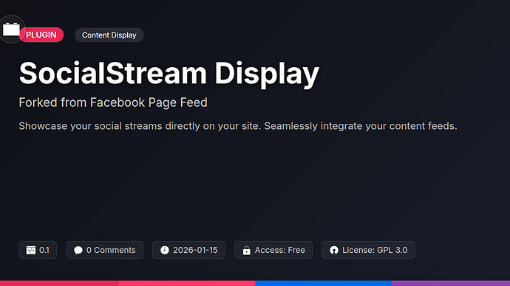Click the description starting 'Showcase your social streams'
This screenshot has height=286, width=510.
point(238,126)
